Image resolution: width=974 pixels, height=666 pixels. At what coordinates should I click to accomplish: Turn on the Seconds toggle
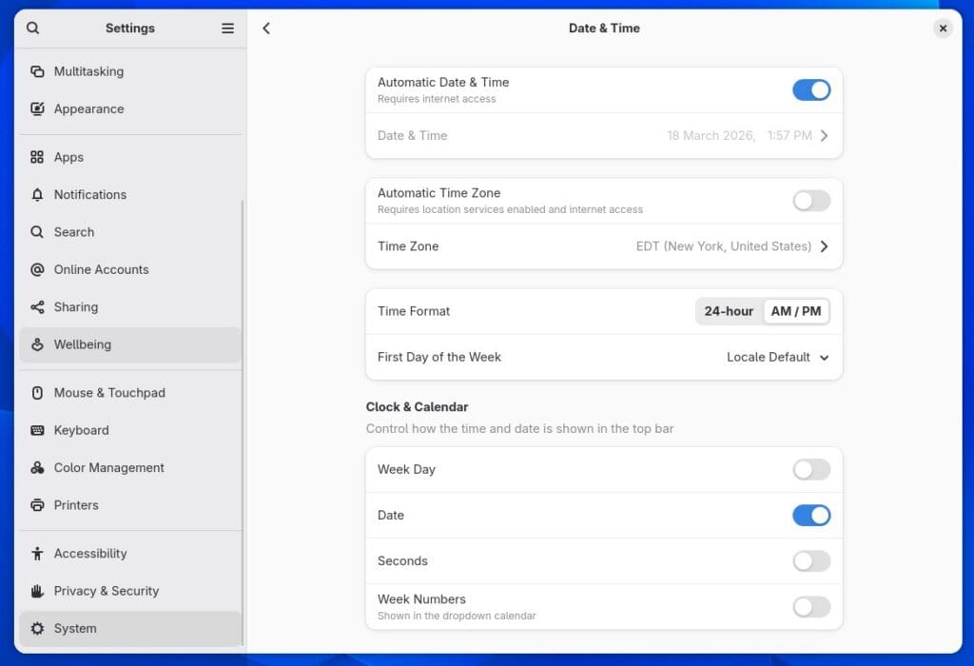tap(810, 560)
